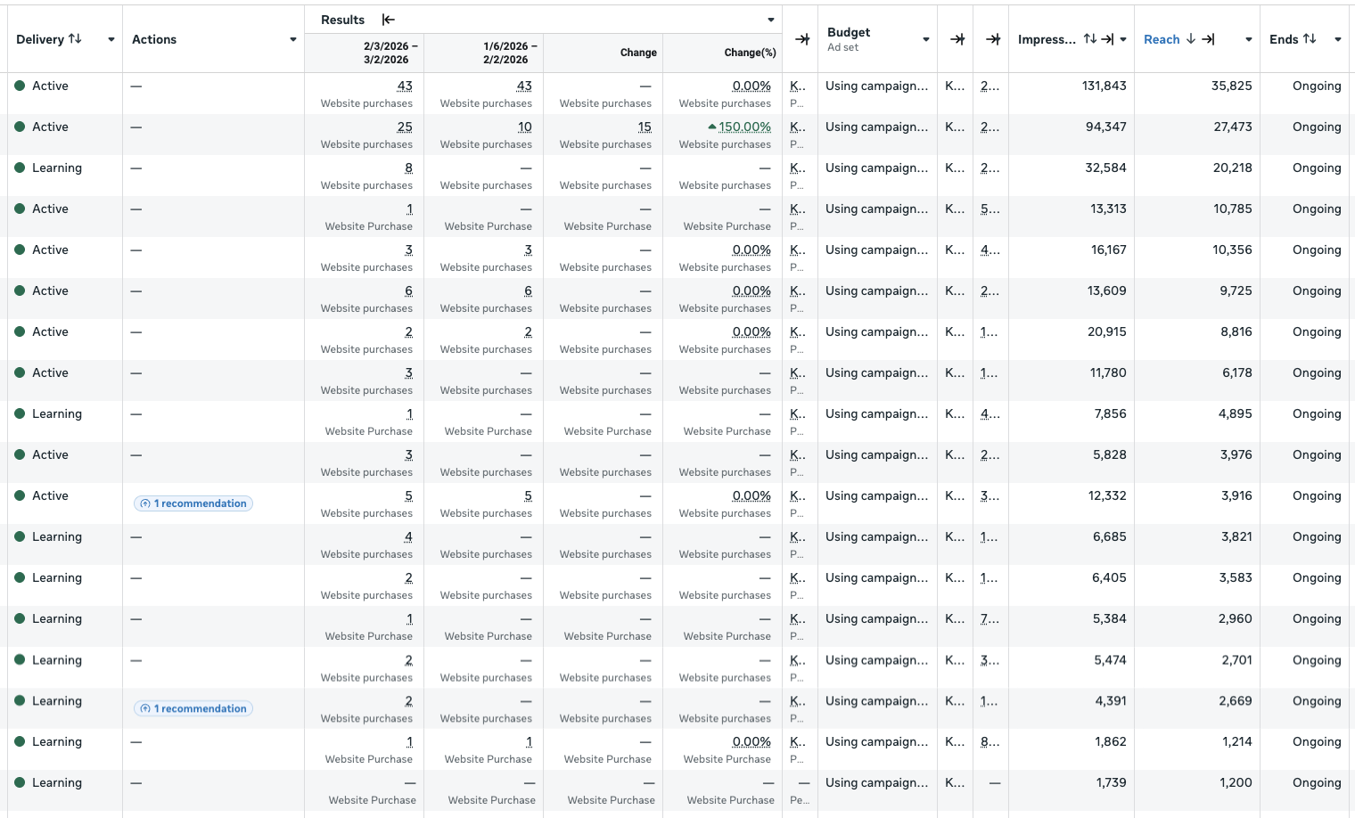Collapse the Results column group icon

(389, 20)
